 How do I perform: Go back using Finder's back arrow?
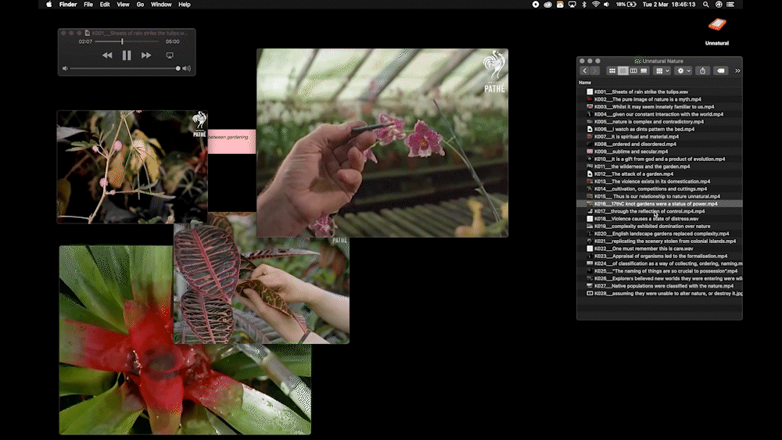point(584,71)
